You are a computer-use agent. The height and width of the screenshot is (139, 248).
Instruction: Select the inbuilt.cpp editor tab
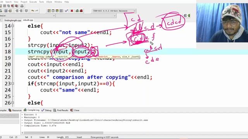tap(28, 20)
